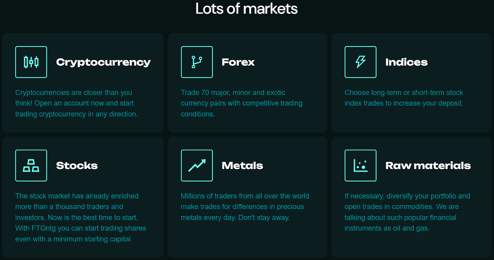This screenshot has width=494, height=260.
Task: Click the cryptocurrency description paragraph
Action: click(77, 103)
